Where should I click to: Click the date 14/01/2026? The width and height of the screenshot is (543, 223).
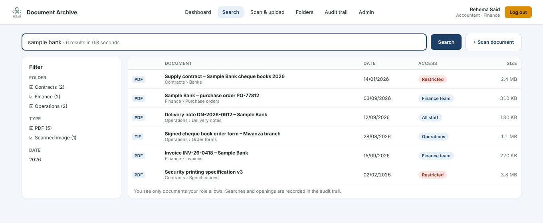point(376,79)
